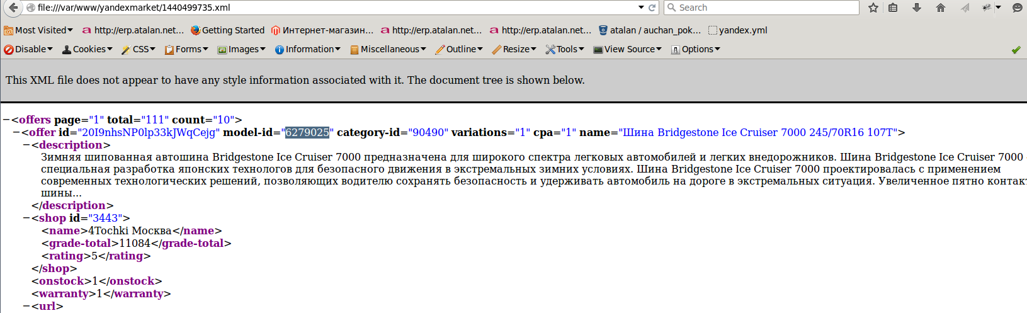Click the warranty element line
Viewport: 1027px width, 313px height.
(101, 293)
